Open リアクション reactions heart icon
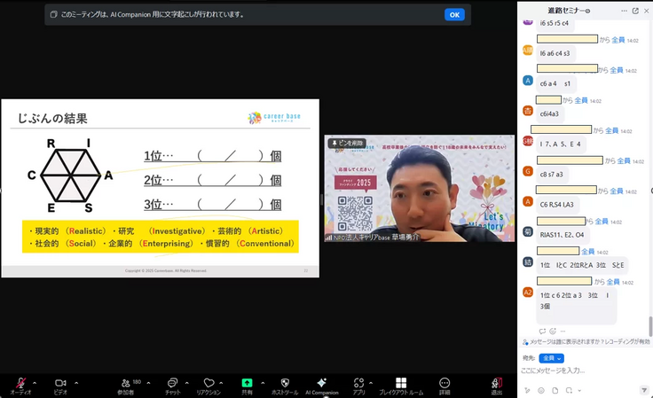Screen dimensions: 653x398 point(208,383)
